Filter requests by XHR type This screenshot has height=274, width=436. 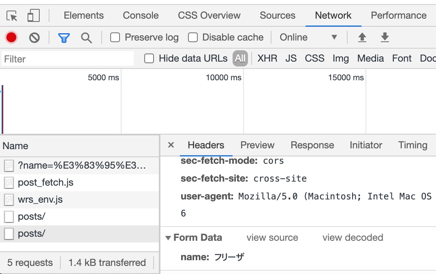pyautogui.click(x=267, y=58)
